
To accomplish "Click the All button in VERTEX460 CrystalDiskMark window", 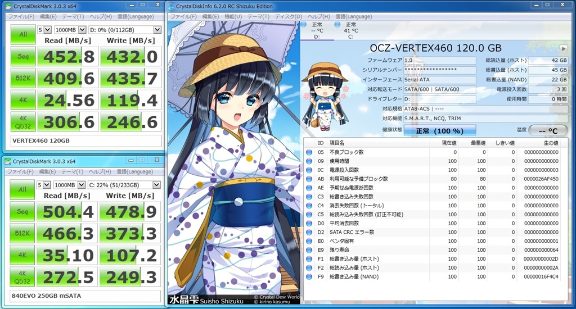I will click(x=22, y=34).
